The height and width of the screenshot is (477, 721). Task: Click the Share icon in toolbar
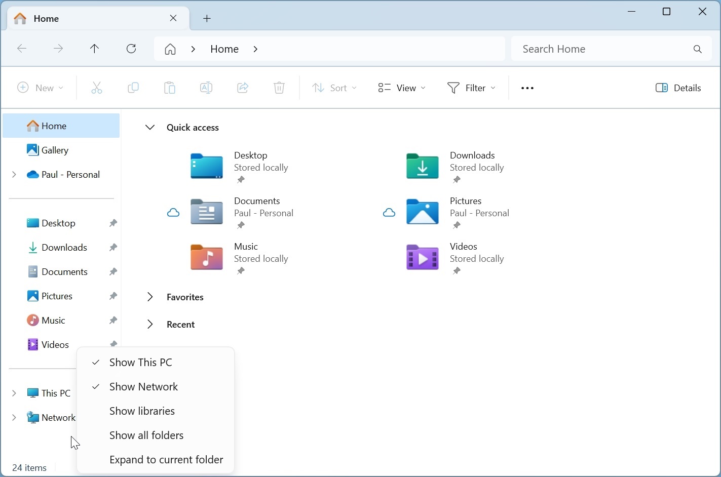[x=243, y=88]
